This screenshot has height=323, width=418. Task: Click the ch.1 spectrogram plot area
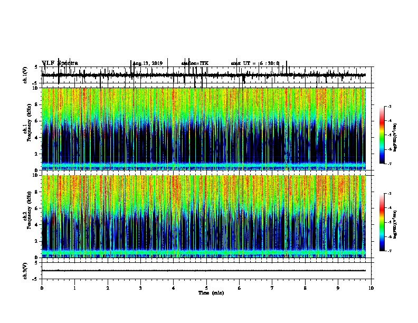point(204,129)
